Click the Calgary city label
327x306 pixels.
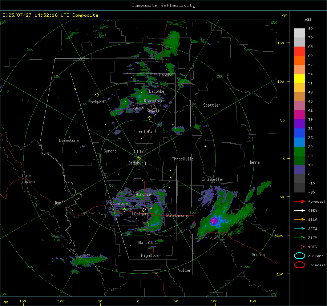142,214
